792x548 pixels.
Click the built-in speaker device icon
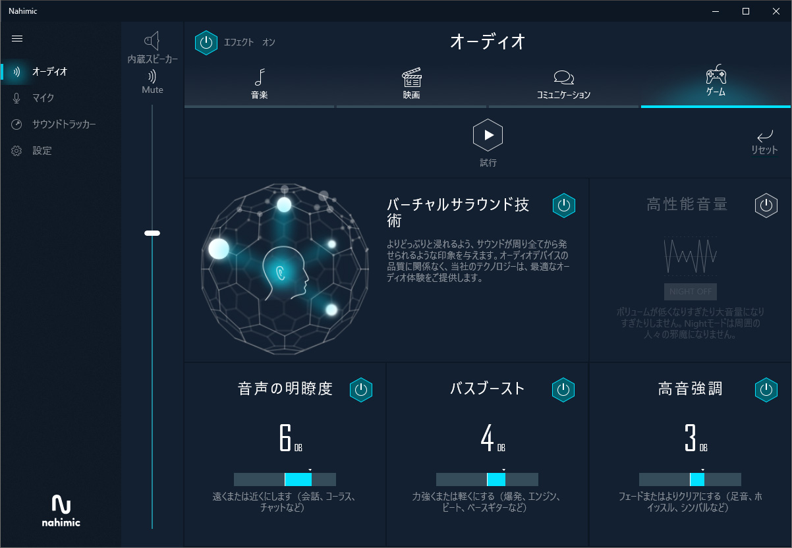point(152,41)
